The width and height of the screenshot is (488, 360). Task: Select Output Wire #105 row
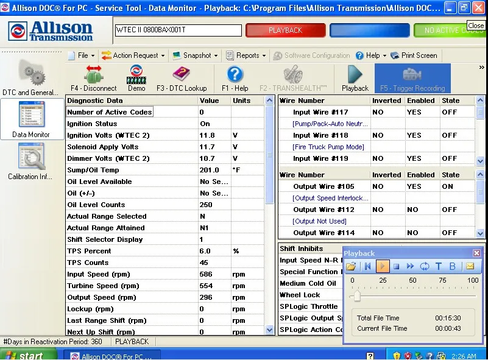coord(377,186)
